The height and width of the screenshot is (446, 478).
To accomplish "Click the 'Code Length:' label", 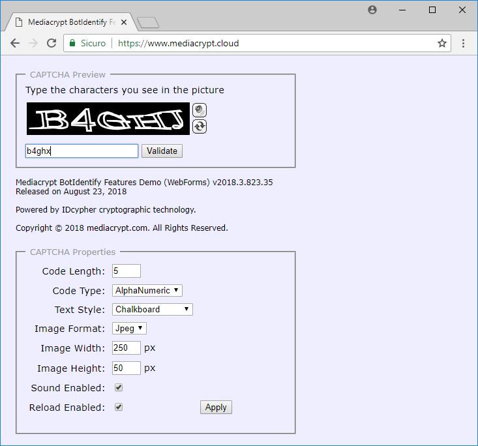I will click(74, 271).
